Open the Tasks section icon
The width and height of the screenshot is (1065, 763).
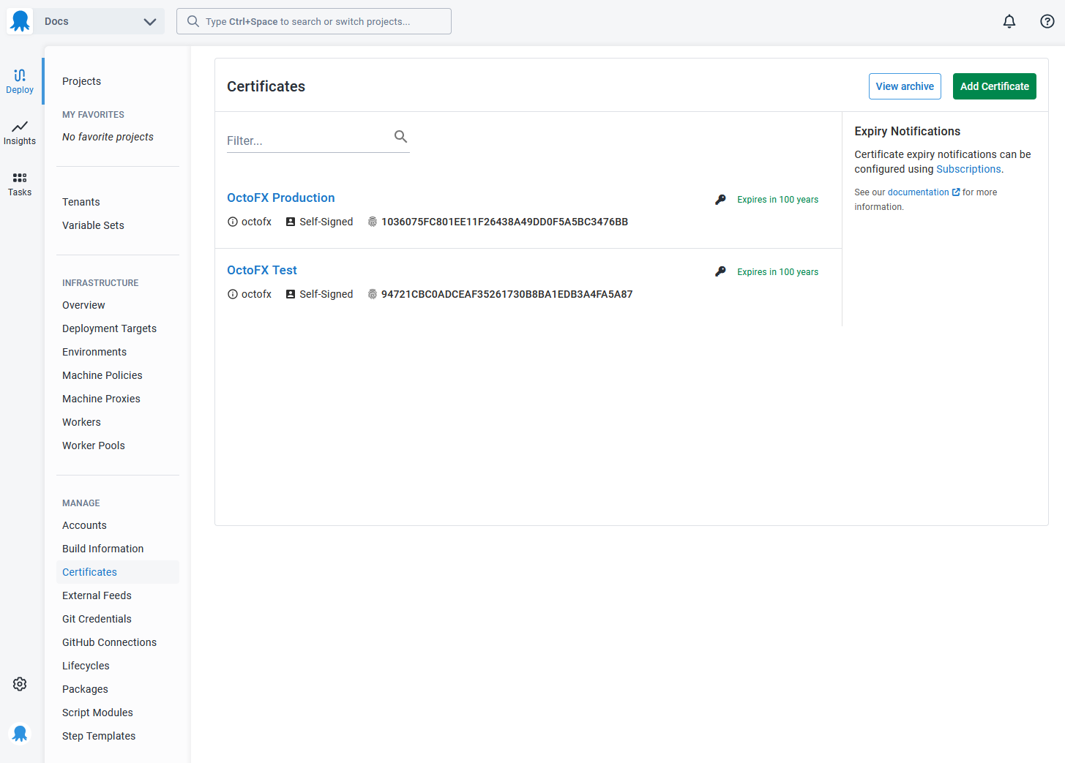click(20, 184)
